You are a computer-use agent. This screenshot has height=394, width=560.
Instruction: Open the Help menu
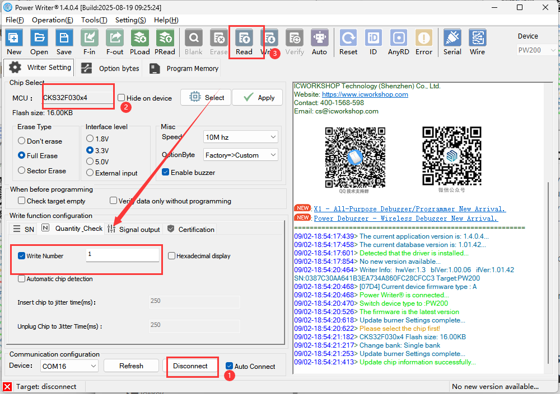pos(166,20)
